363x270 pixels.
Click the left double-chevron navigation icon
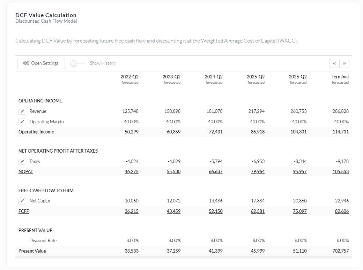334,63
